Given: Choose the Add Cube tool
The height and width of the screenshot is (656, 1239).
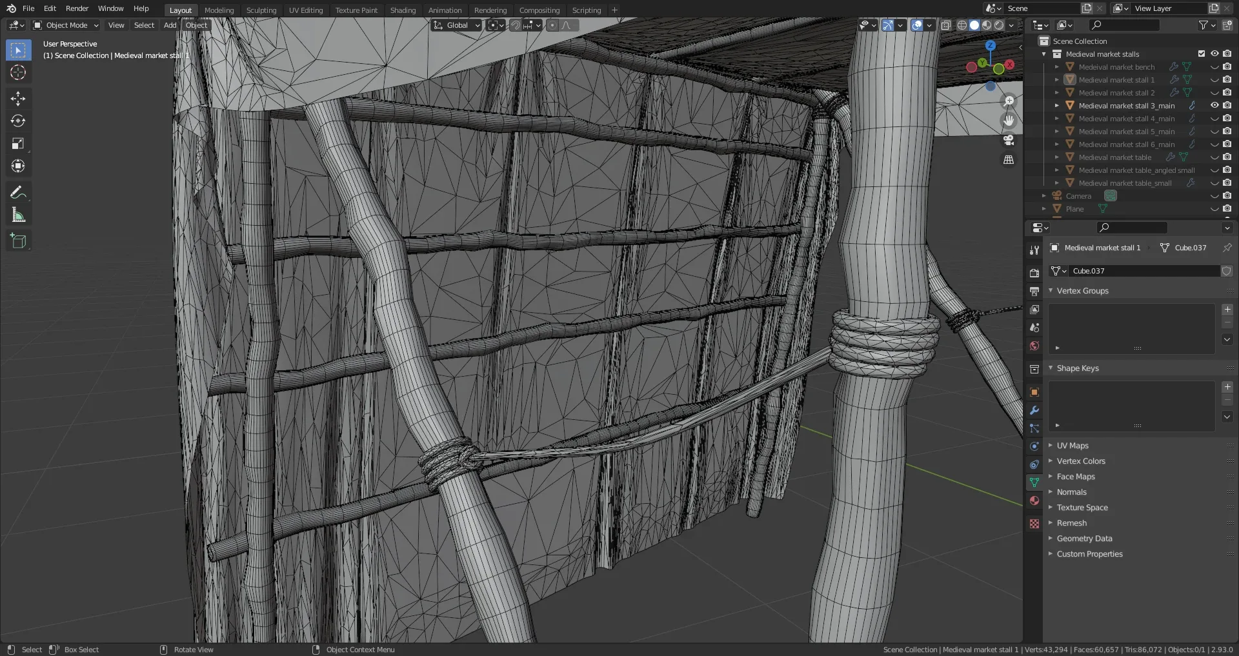Looking at the screenshot, I should 18,241.
